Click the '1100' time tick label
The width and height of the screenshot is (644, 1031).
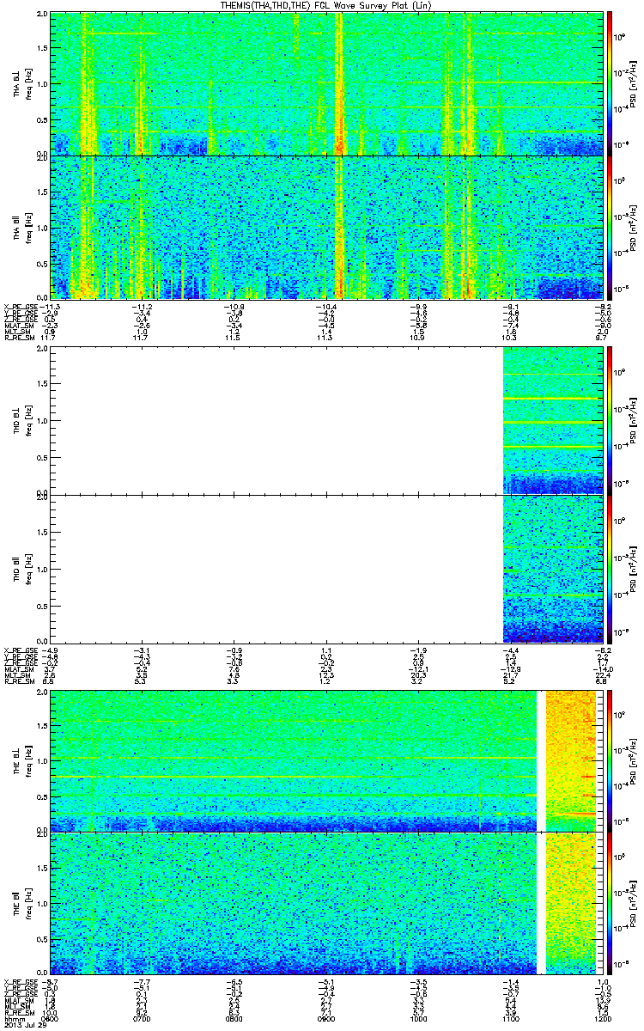click(x=510, y=1018)
